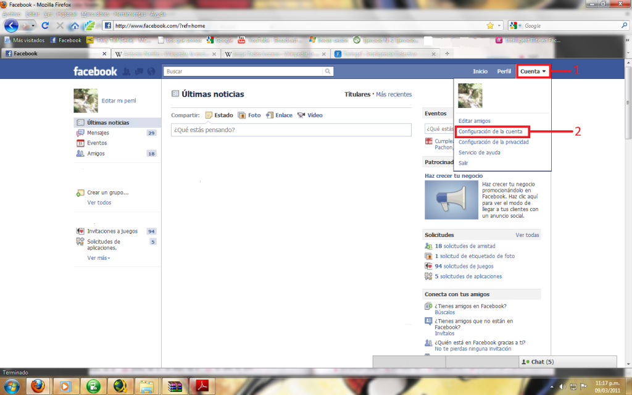632x395 pixels.
Task: Reload the page with refresh icon
Action: 45,26
